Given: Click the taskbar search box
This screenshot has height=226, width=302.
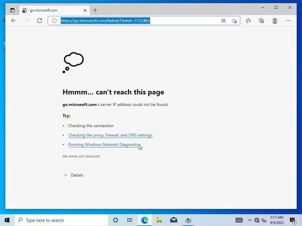Looking at the screenshot, I should pos(61,220).
